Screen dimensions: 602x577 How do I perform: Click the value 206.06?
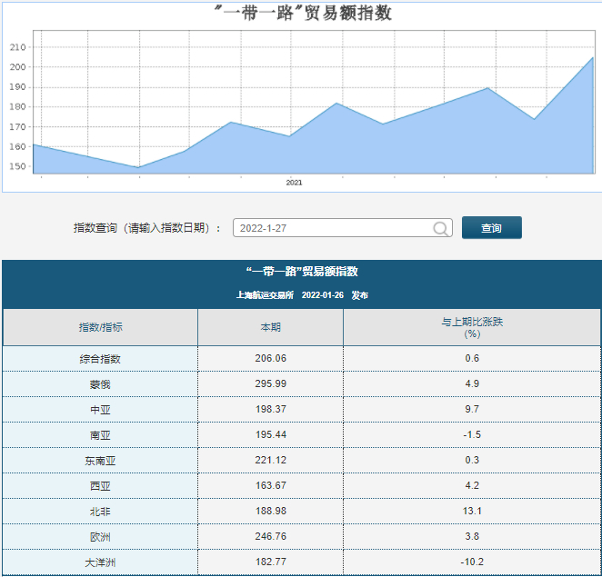(x=271, y=358)
